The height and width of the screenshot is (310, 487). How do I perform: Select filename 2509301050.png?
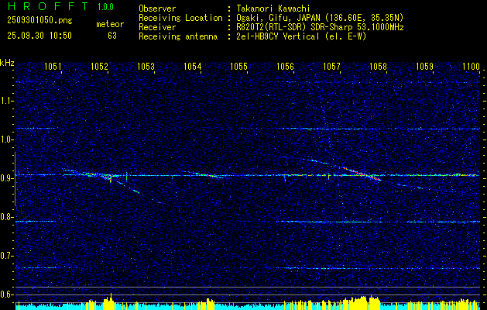coord(39,21)
